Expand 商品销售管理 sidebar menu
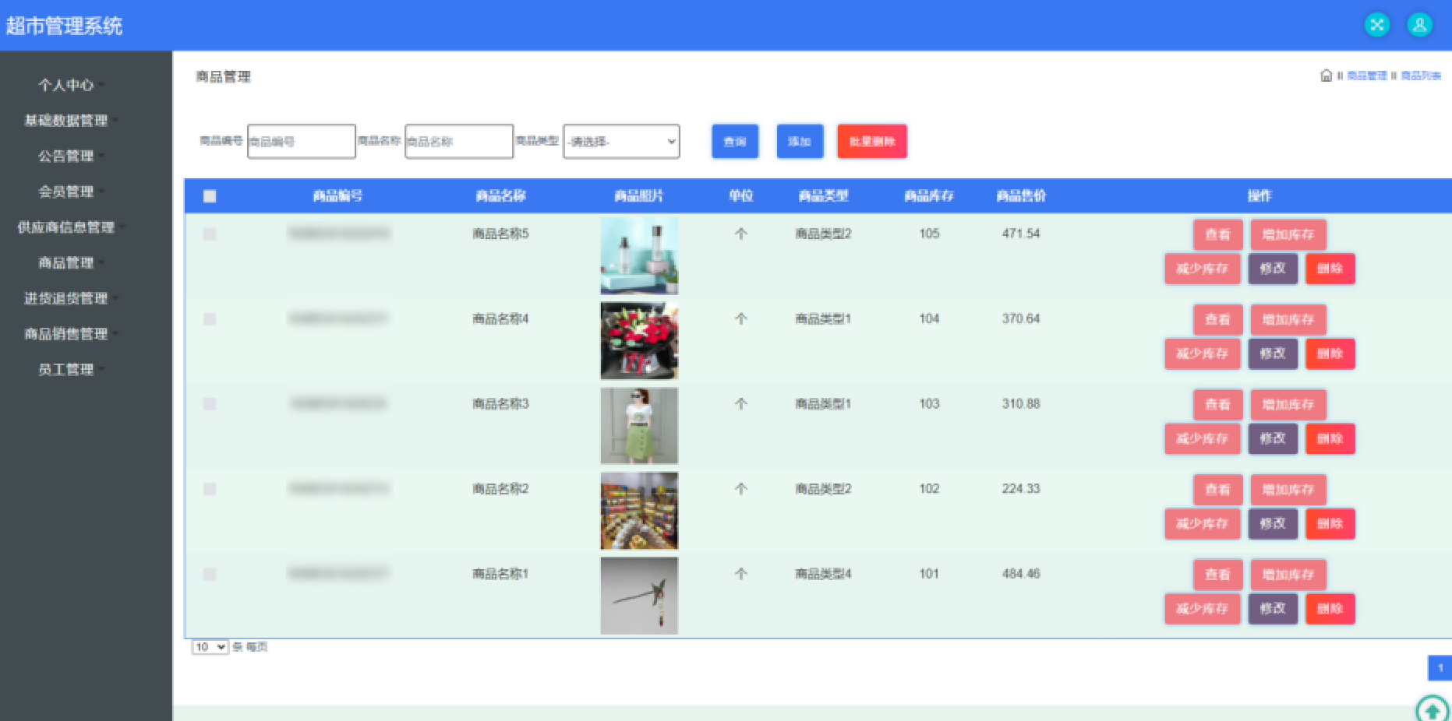The height and width of the screenshot is (721, 1452). coord(71,333)
